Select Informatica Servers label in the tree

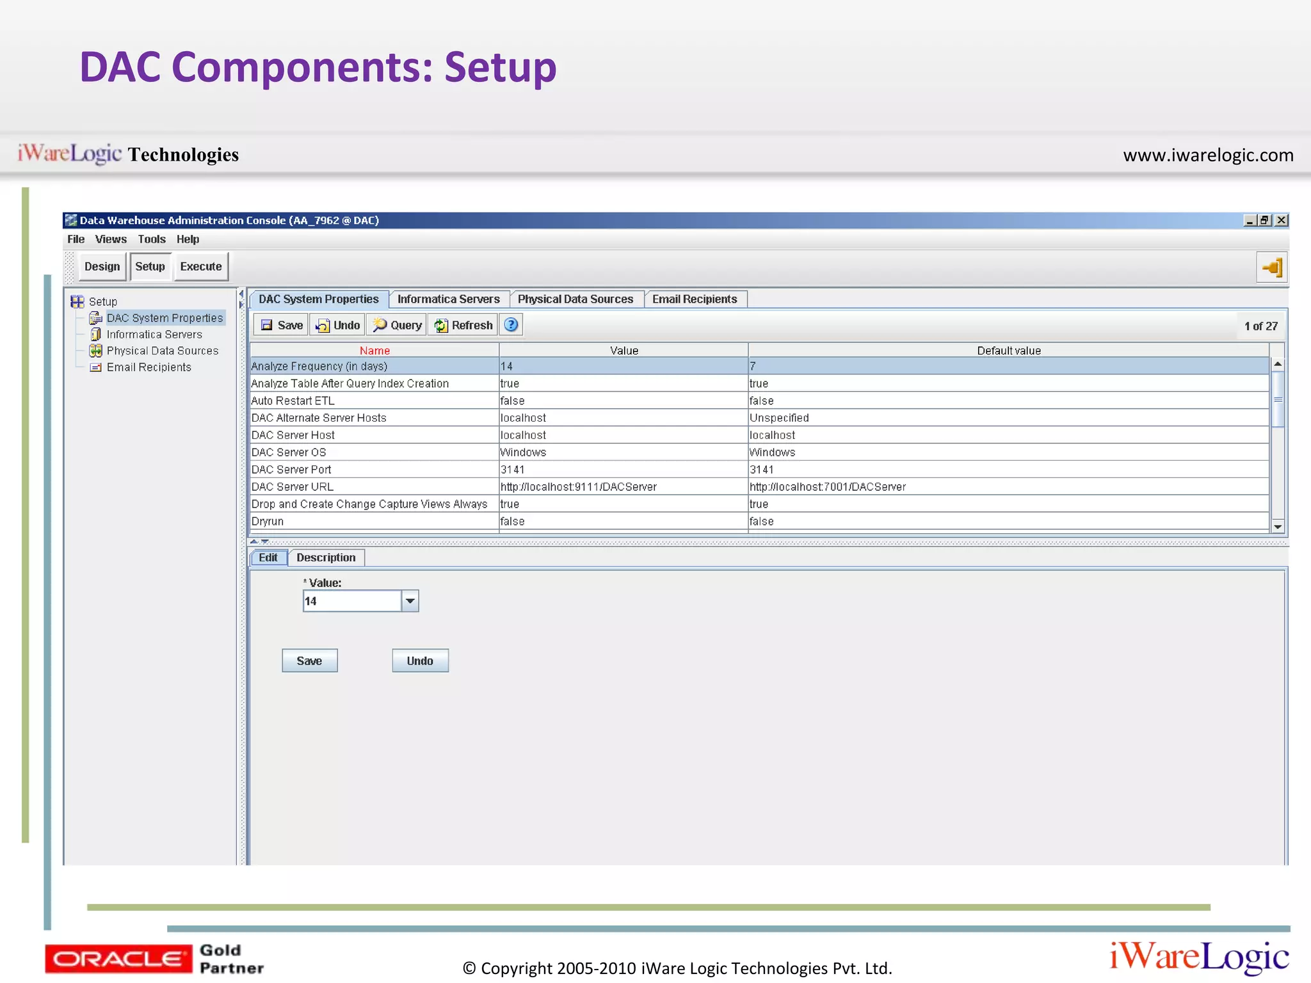(154, 334)
